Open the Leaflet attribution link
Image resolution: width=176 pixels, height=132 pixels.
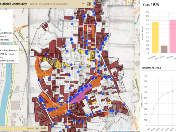click(111, 131)
